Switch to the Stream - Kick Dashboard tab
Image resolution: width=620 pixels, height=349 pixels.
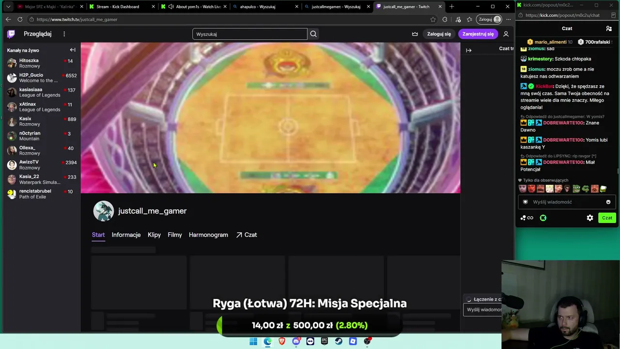coord(122,7)
